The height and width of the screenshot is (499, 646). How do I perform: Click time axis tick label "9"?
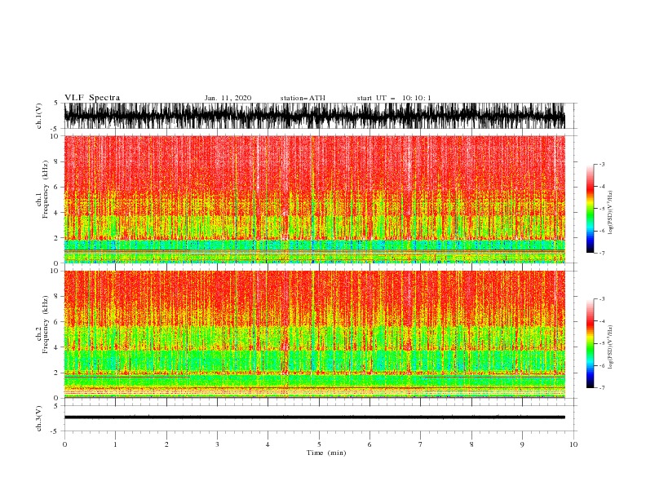pos(522,444)
